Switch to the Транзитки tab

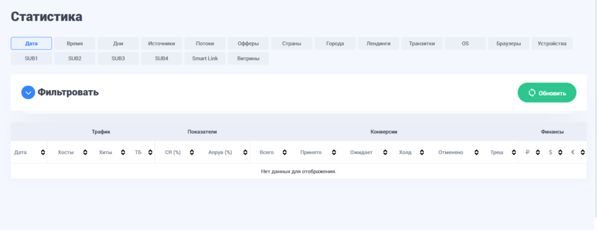click(422, 43)
